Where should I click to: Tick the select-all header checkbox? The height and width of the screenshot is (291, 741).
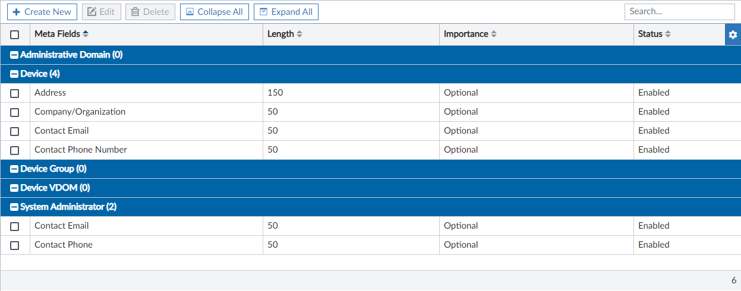[15, 34]
